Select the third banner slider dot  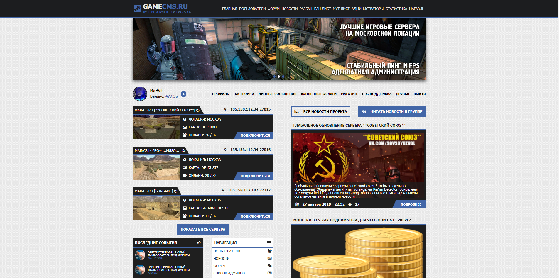[283, 77]
